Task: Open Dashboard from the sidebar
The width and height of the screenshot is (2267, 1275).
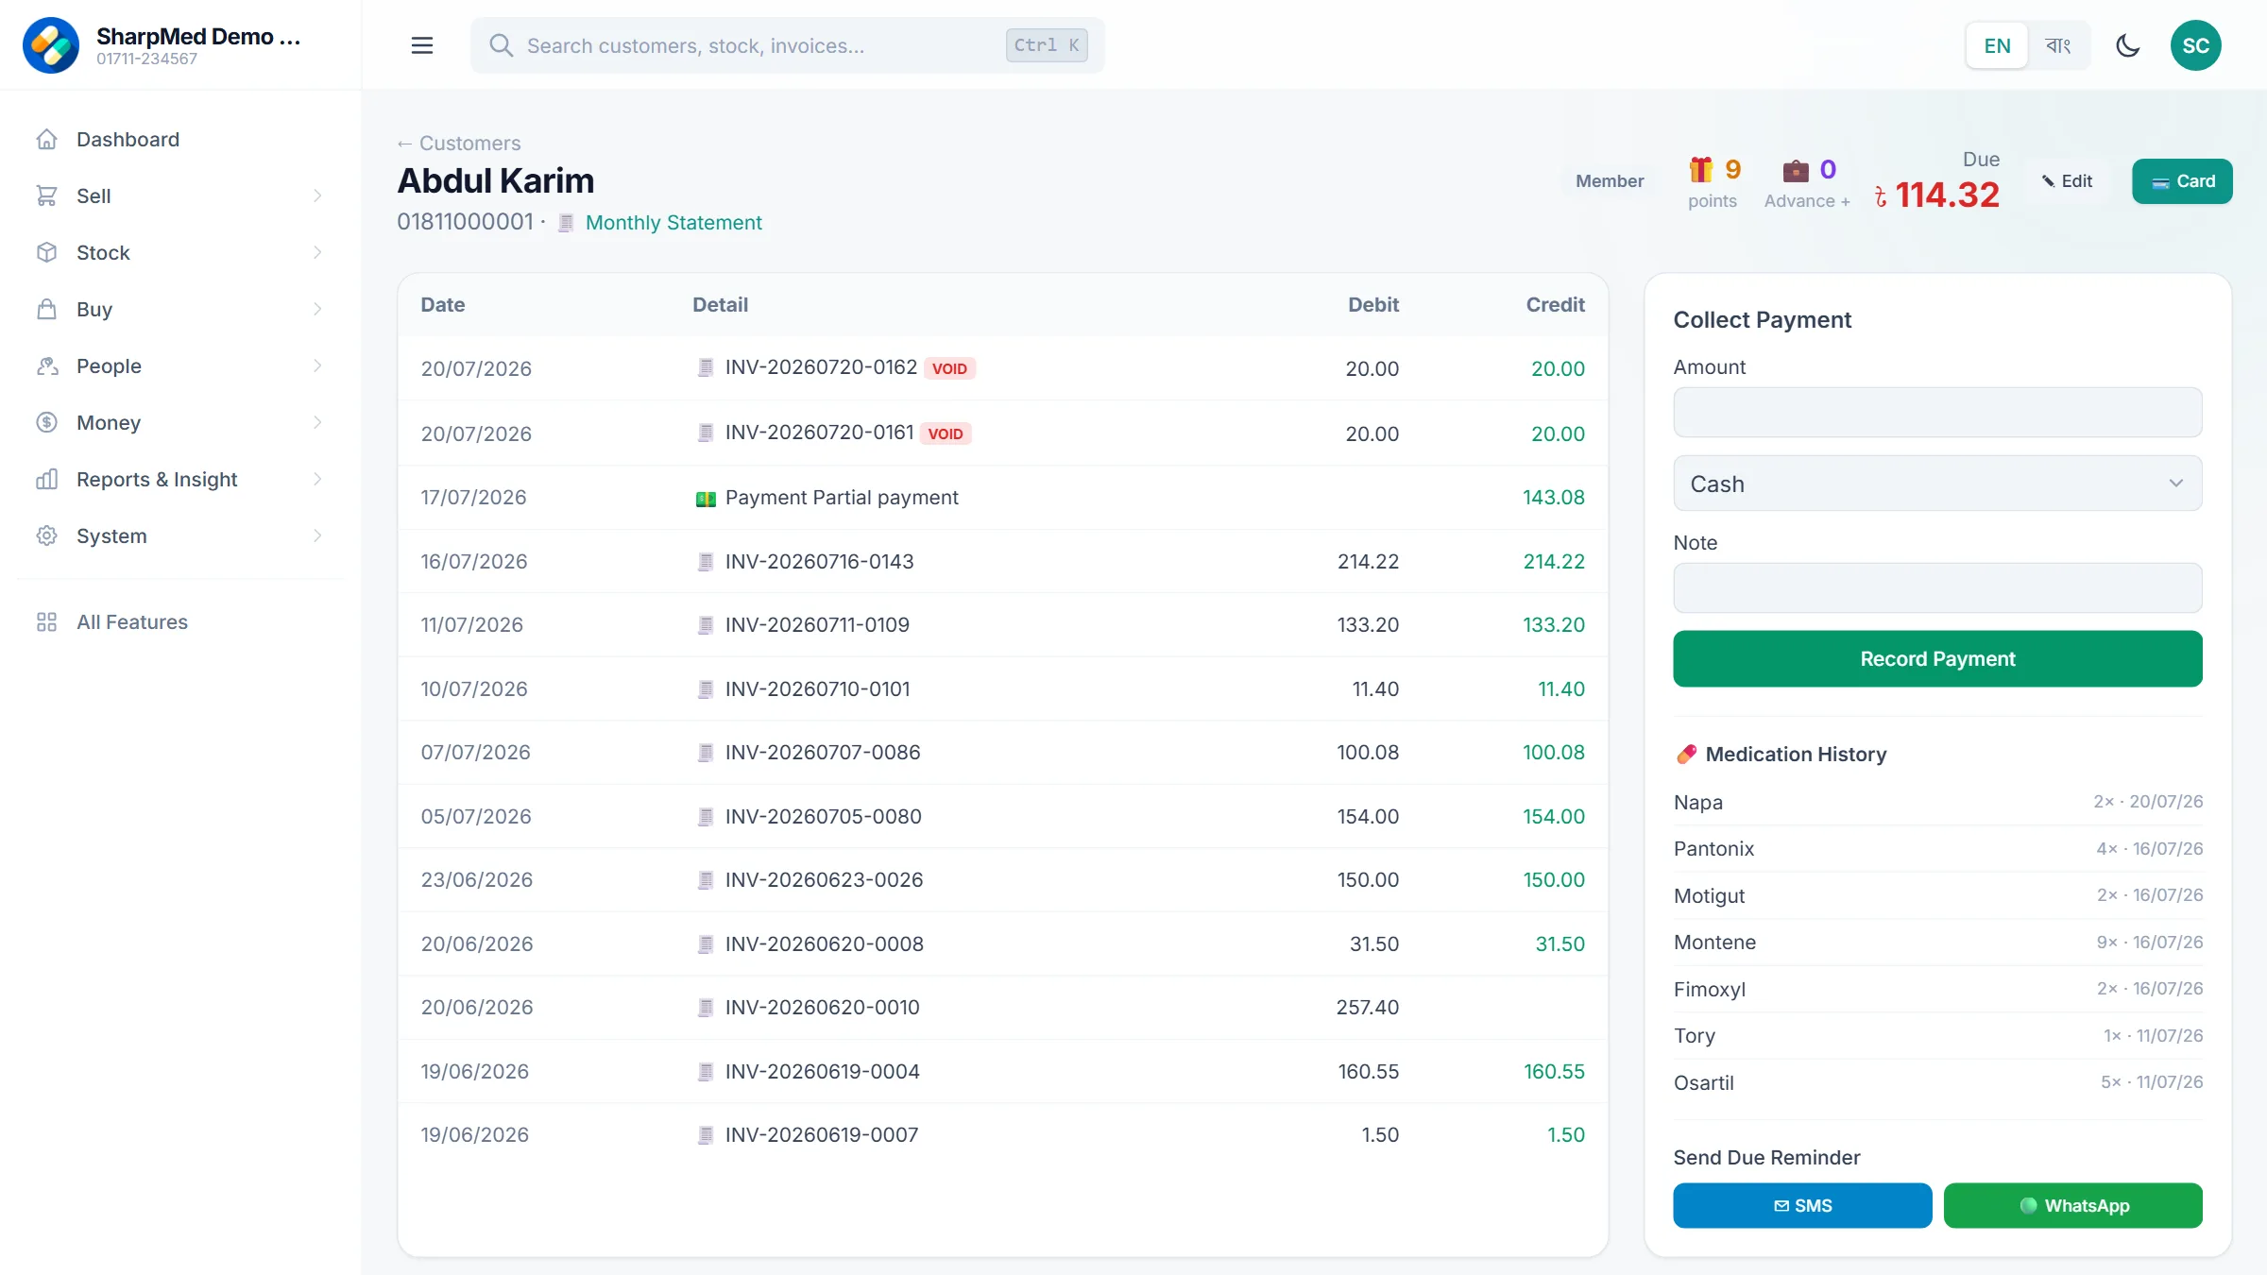Action: [x=179, y=140]
